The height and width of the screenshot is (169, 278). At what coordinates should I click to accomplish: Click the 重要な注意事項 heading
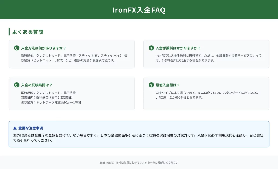(31, 128)
